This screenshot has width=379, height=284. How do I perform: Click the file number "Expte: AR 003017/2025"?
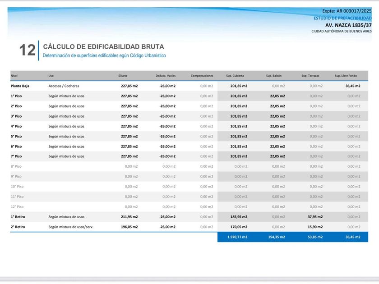347,11
